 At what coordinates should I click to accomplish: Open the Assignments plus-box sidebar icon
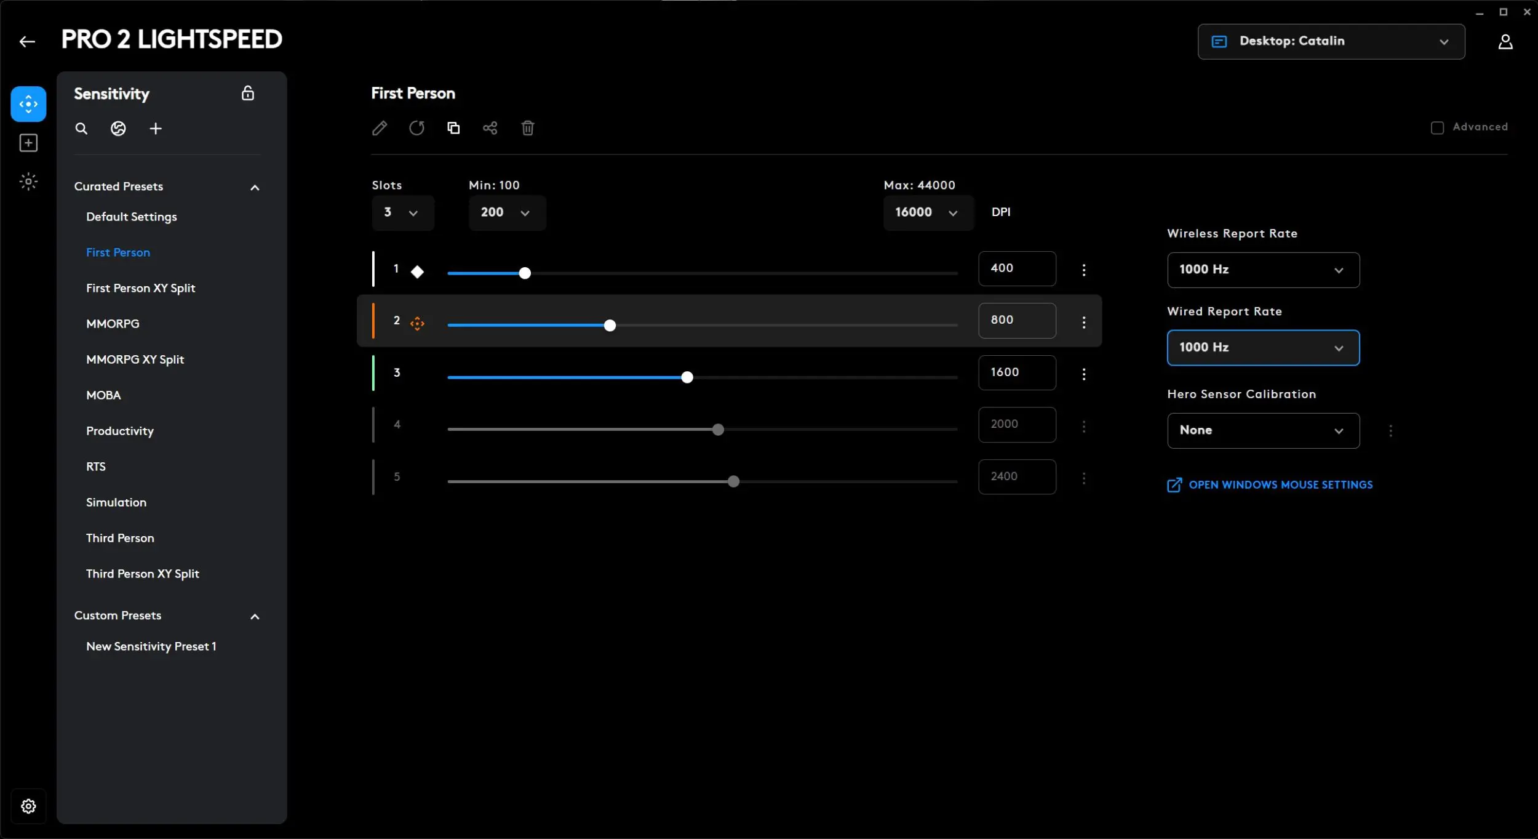coord(28,143)
